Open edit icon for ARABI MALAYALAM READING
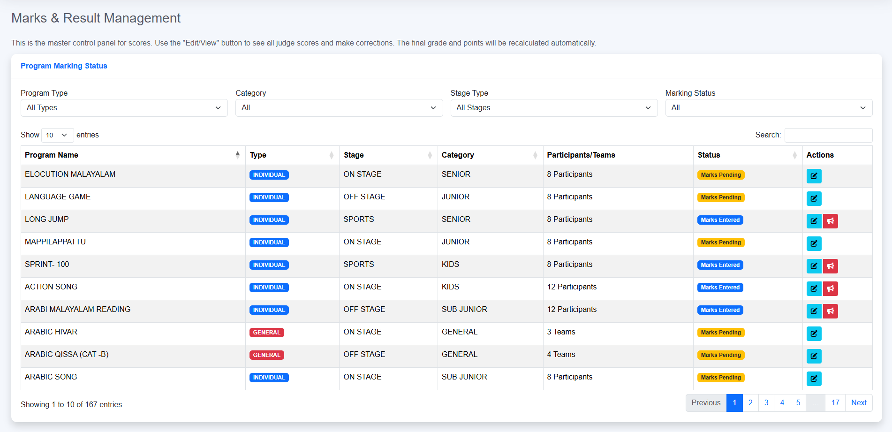892x432 pixels. pos(814,311)
